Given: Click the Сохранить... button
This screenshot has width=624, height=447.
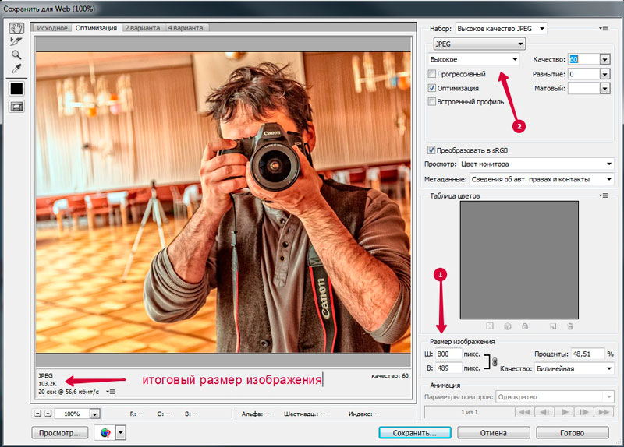Looking at the screenshot, I should (x=413, y=432).
